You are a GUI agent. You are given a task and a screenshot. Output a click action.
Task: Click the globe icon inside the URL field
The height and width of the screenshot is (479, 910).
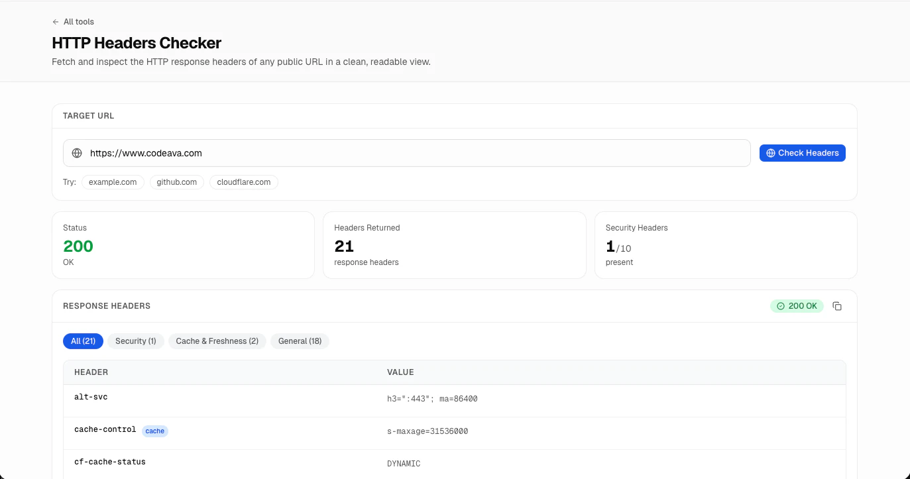coord(77,152)
